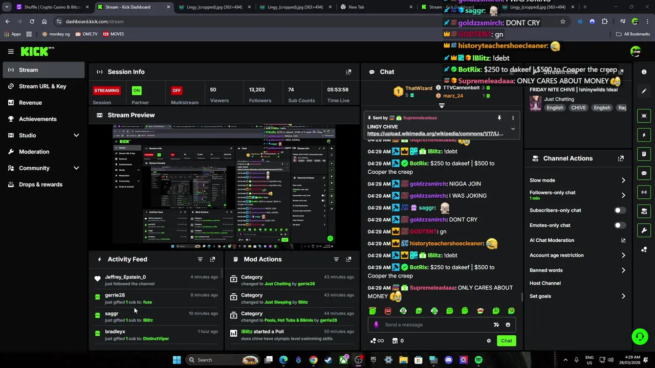Open the pinned wikimedia link
Screen dimensions: 655x368
click(x=435, y=134)
